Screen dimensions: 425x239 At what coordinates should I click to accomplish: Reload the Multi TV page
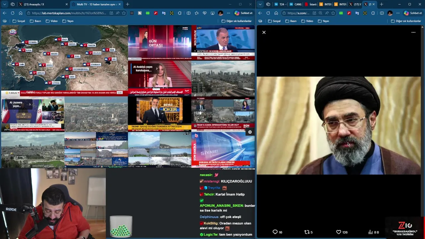12,13
